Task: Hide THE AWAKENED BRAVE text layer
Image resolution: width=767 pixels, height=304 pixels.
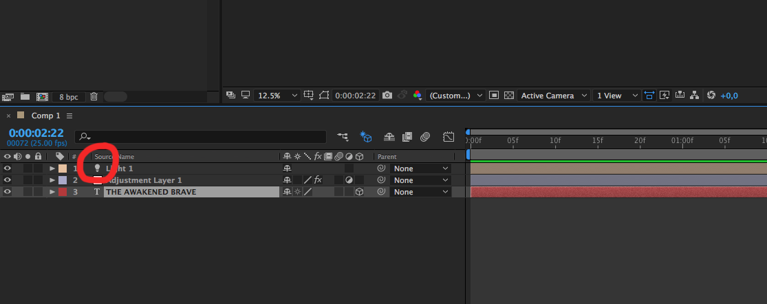Action: [7, 192]
